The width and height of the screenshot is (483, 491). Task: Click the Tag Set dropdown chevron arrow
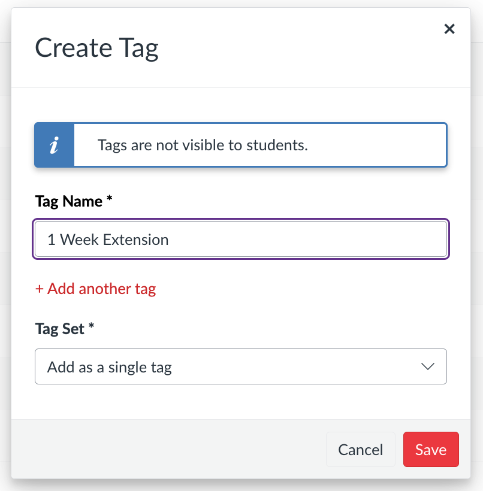pyautogui.click(x=428, y=366)
